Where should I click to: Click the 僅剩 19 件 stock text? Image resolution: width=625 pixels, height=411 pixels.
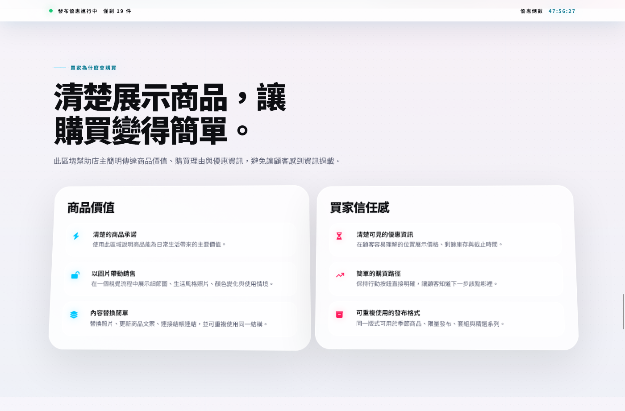coord(117,11)
